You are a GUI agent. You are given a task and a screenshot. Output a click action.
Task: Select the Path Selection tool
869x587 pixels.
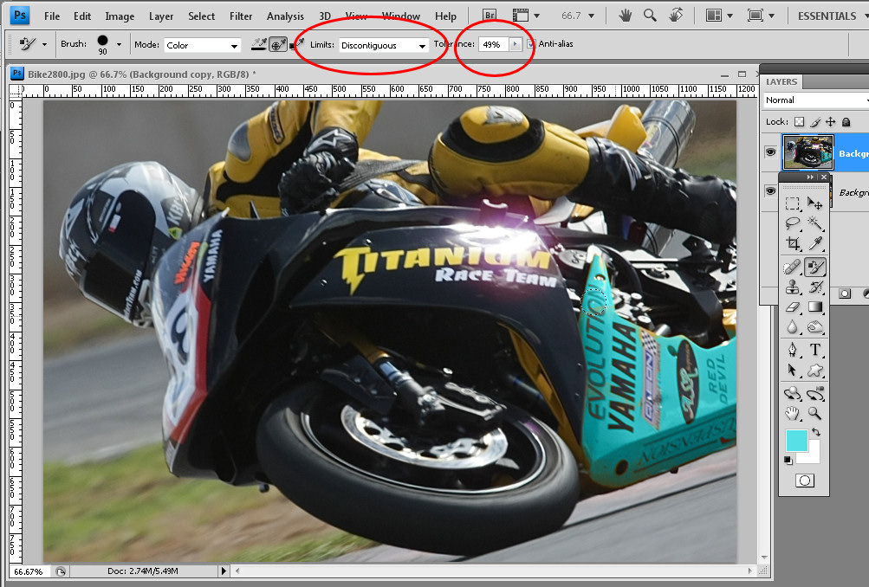coord(793,370)
